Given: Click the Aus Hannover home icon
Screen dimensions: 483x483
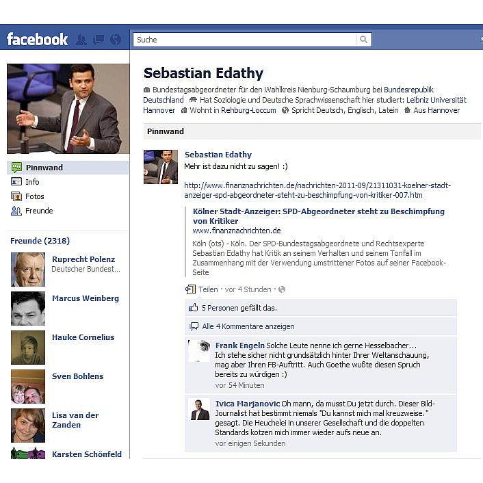Looking at the screenshot, I should click(407, 110).
